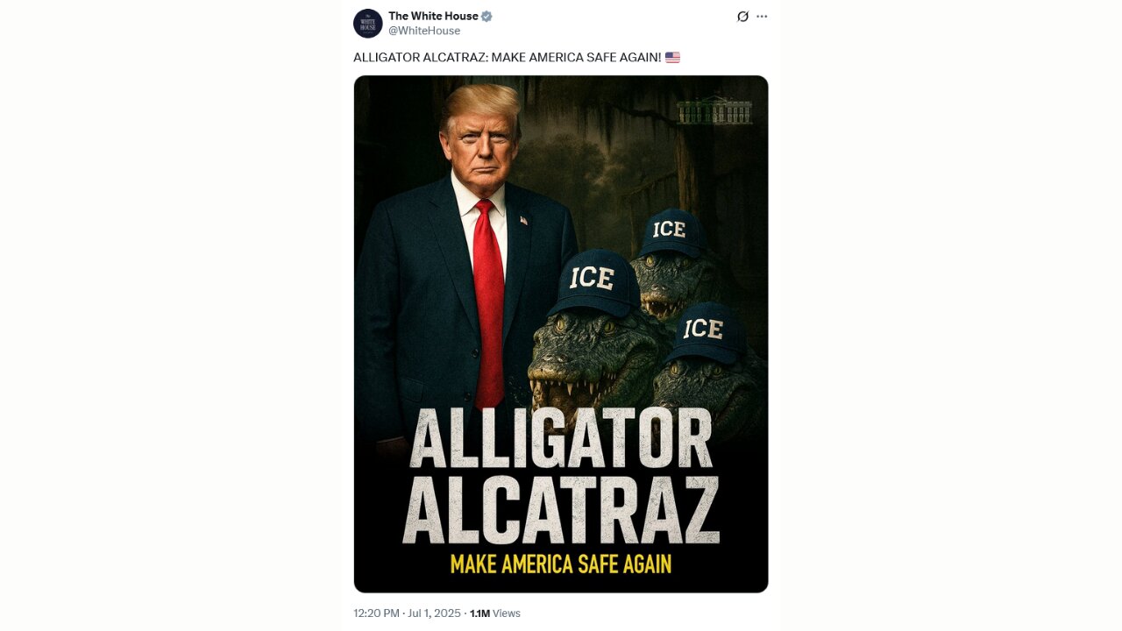Click the US flag emoji in tweet

point(672,57)
